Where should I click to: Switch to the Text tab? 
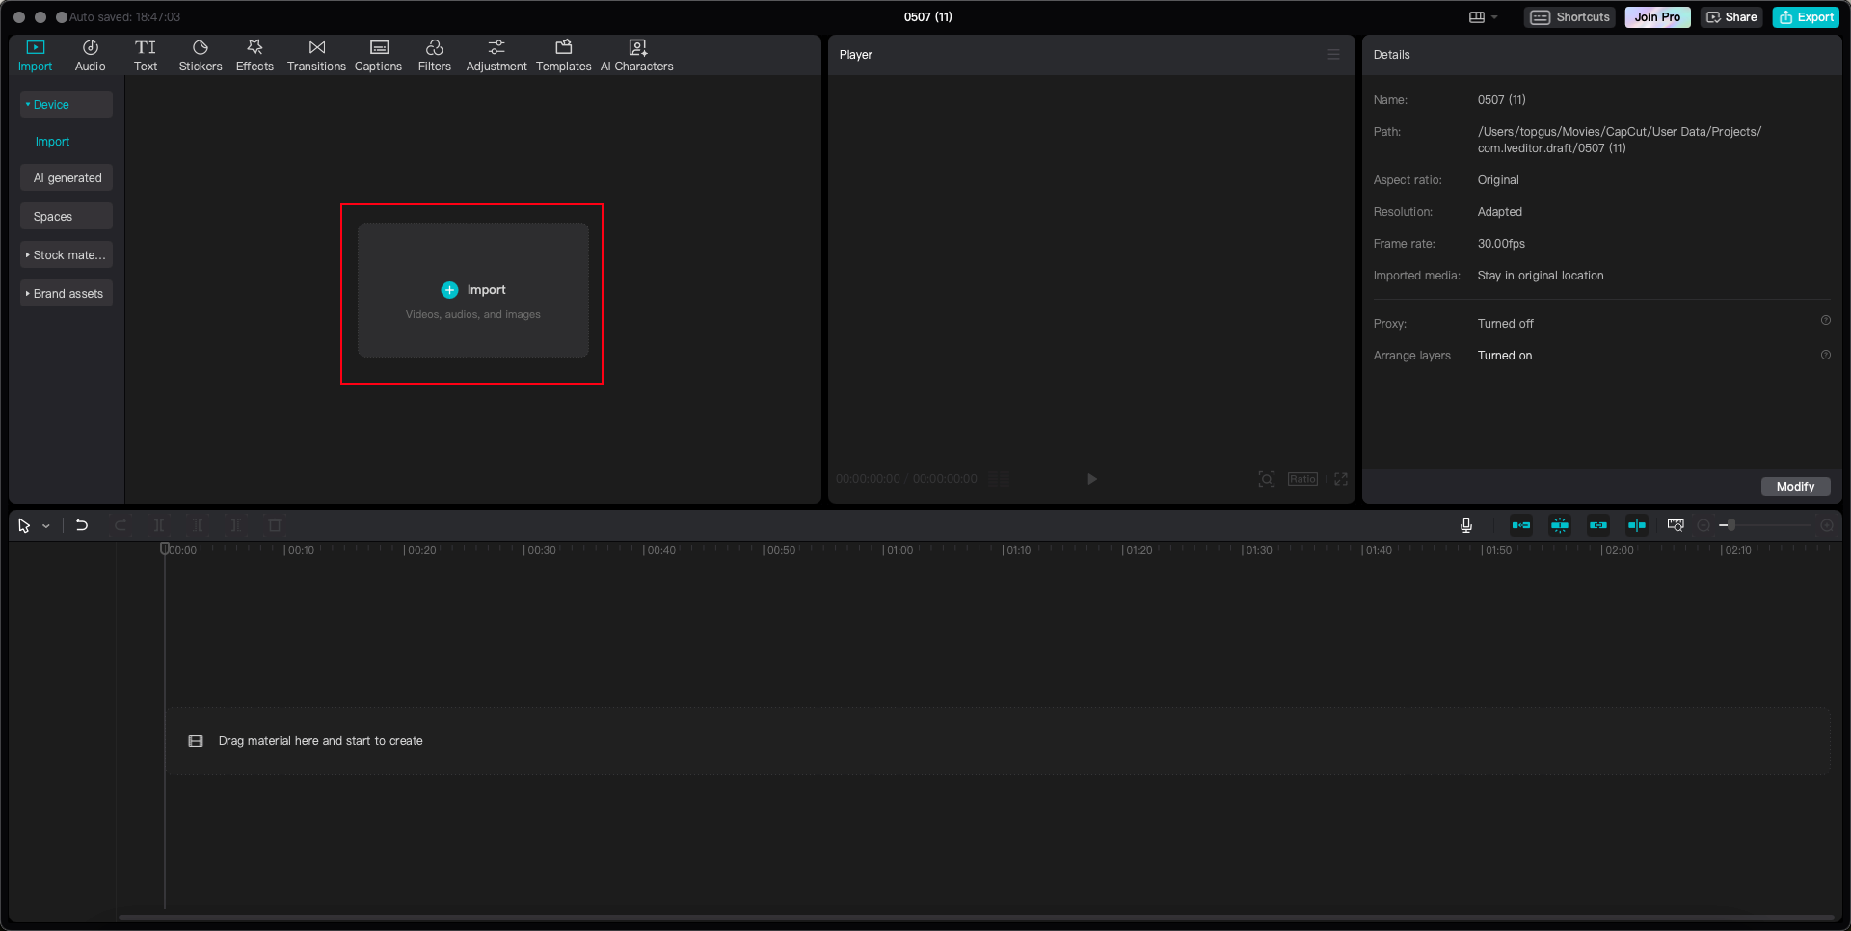click(x=146, y=56)
